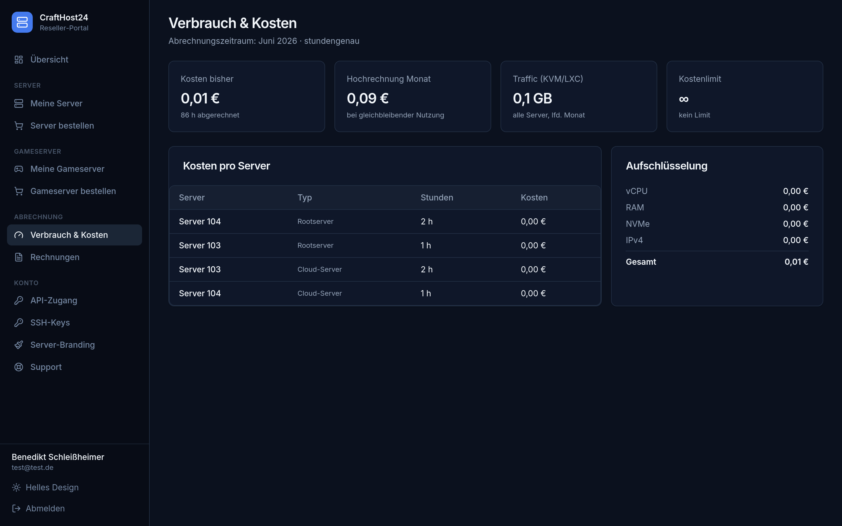Click the Stunden column header
This screenshot has height=526, width=842.
437,198
